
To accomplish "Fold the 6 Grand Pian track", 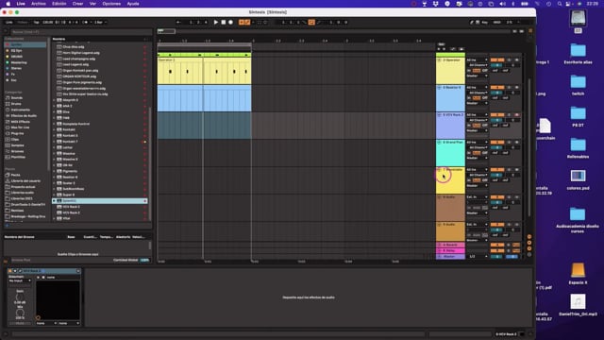I will pyautogui.click(x=439, y=143).
